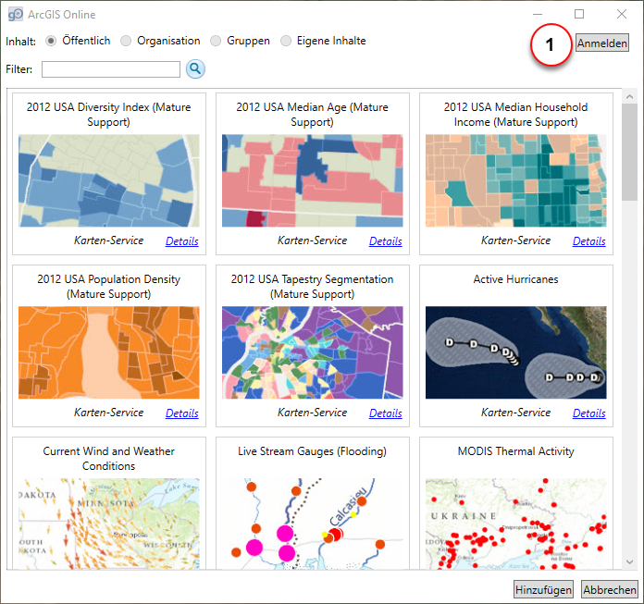Maximize the ArcGIS Online window
The width and height of the screenshot is (644, 604).
tap(579, 15)
